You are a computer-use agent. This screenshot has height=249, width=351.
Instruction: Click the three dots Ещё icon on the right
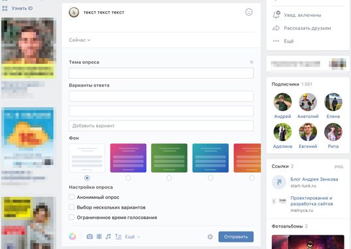(276, 41)
